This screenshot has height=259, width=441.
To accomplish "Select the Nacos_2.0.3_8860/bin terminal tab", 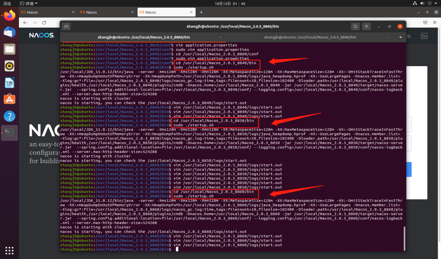I will pos(144,37).
